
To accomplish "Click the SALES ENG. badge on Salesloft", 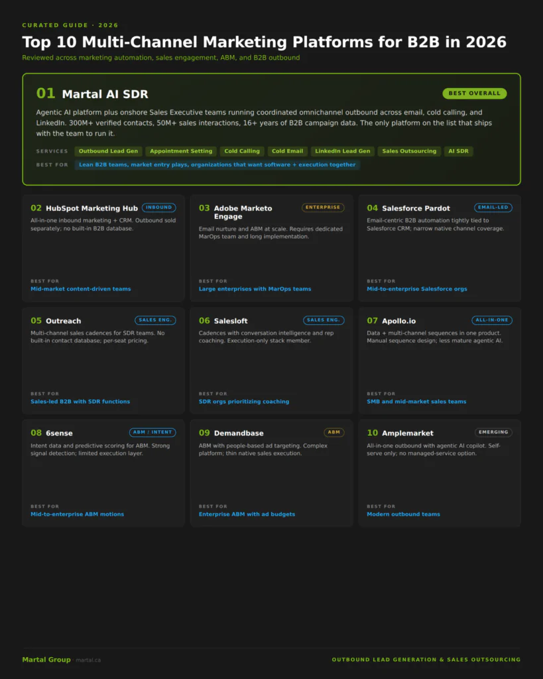I will coord(324,320).
